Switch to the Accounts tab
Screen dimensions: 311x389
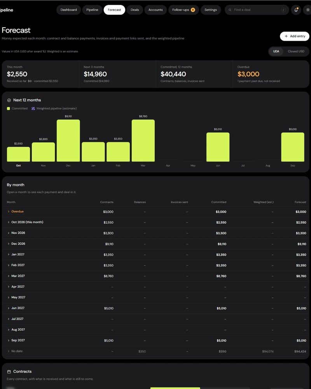155,10
